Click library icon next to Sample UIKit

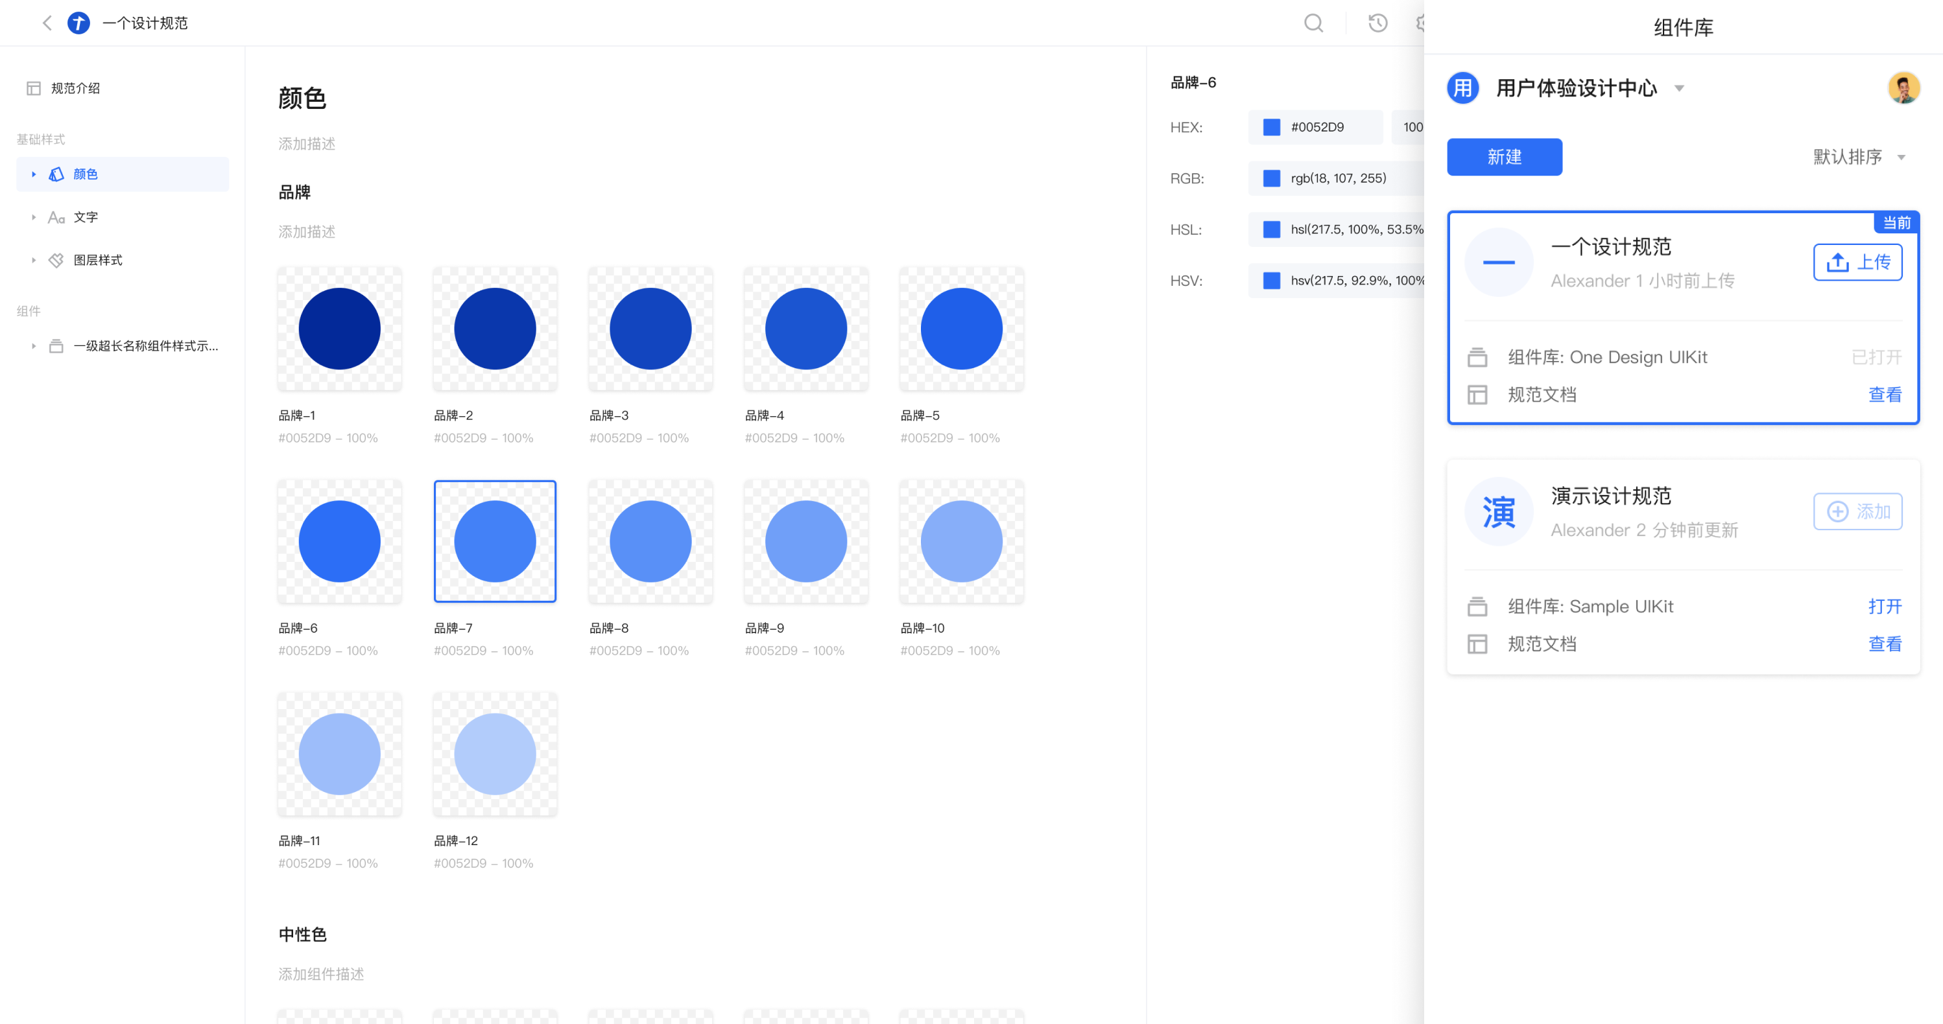pyautogui.click(x=1477, y=607)
